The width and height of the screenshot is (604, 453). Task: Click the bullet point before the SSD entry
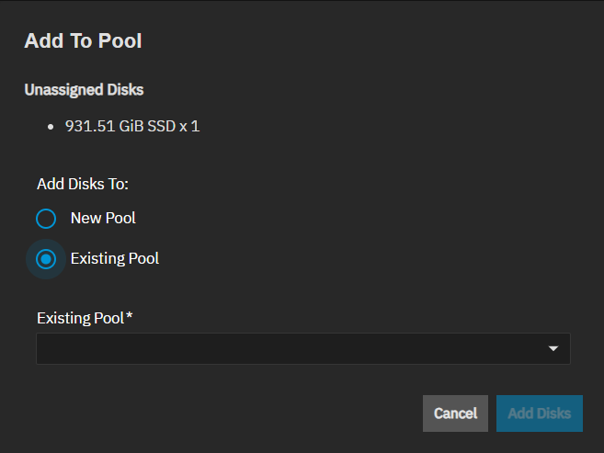51,127
